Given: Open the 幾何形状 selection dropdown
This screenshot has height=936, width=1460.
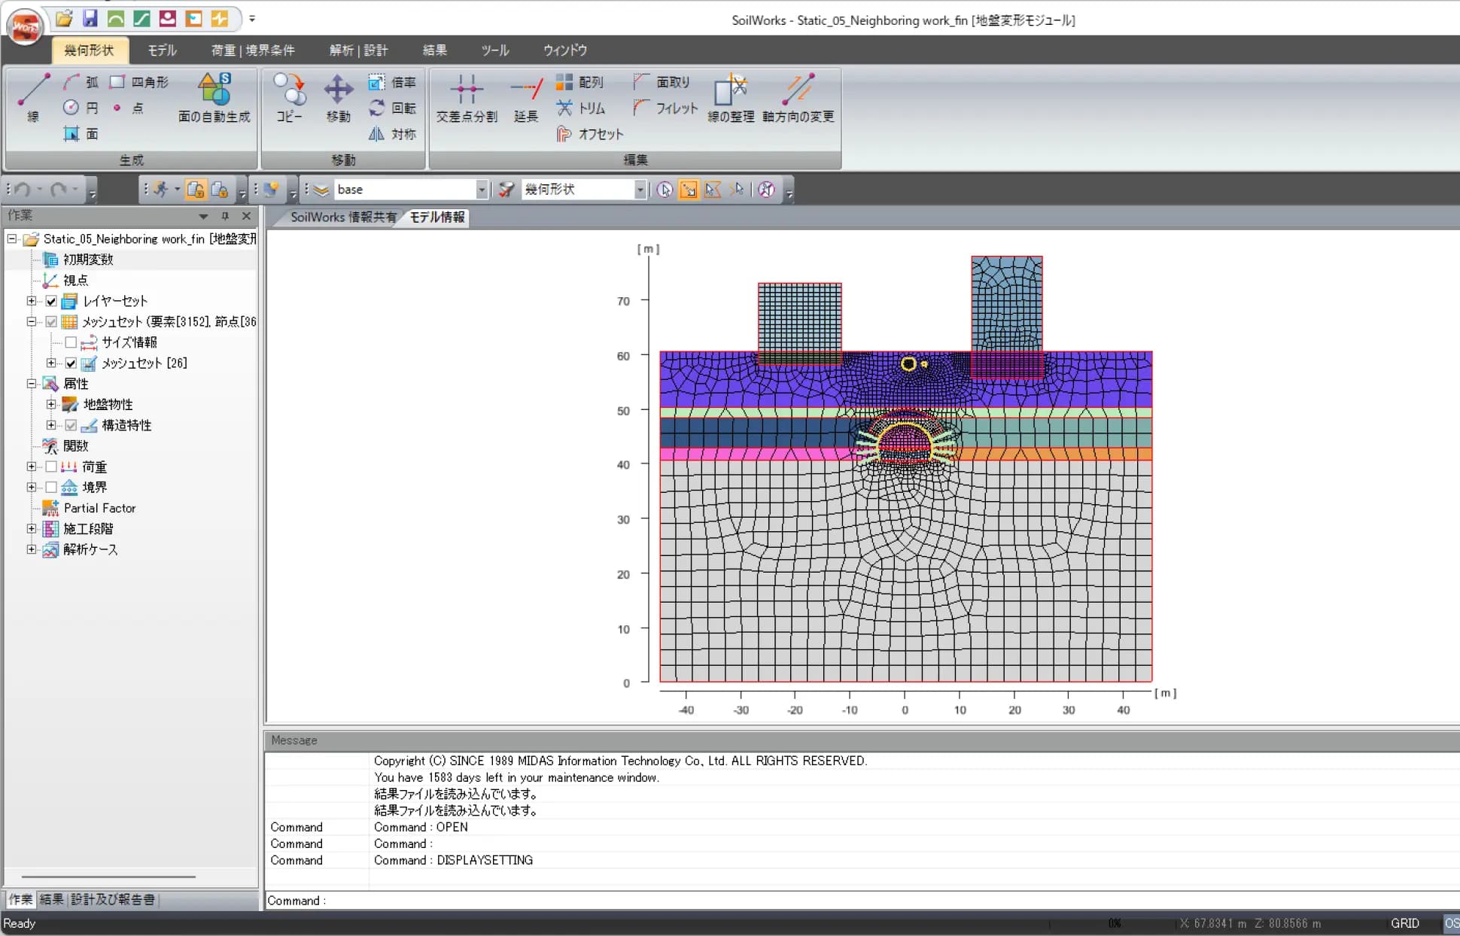Looking at the screenshot, I should tap(640, 190).
